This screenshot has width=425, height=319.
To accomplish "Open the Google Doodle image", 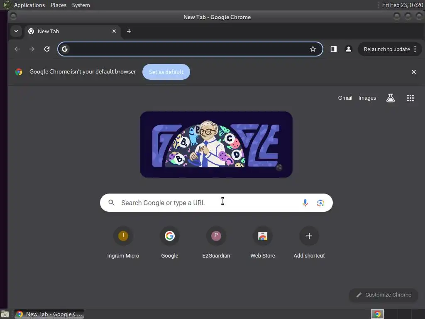I will (216, 144).
